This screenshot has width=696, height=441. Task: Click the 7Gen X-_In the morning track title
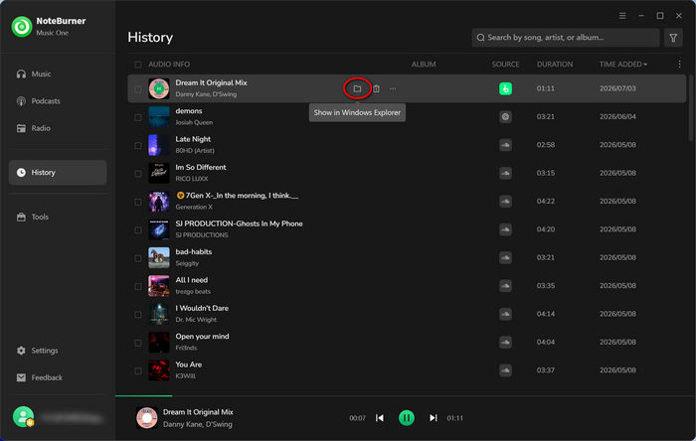(x=237, y=196)
